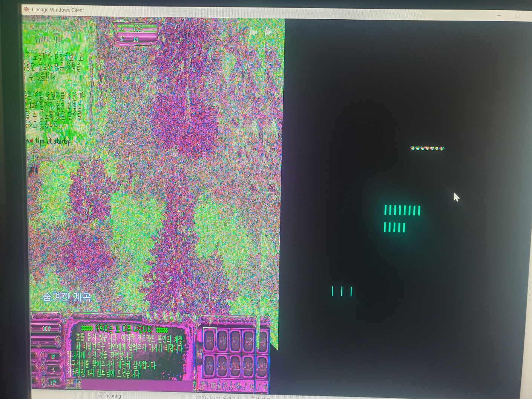The width and height of the screenshot is (532, 399).
Task: Maximize the Lineage Windows Client window
Action: point(517,16)
